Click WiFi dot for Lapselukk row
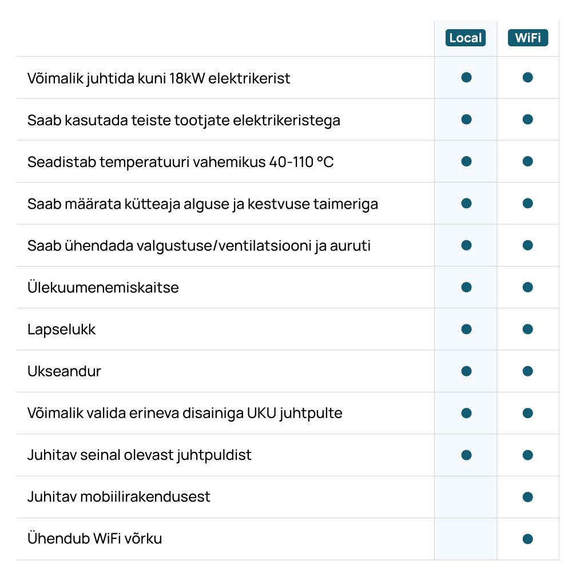572x572 pixels. click(528, 329)
